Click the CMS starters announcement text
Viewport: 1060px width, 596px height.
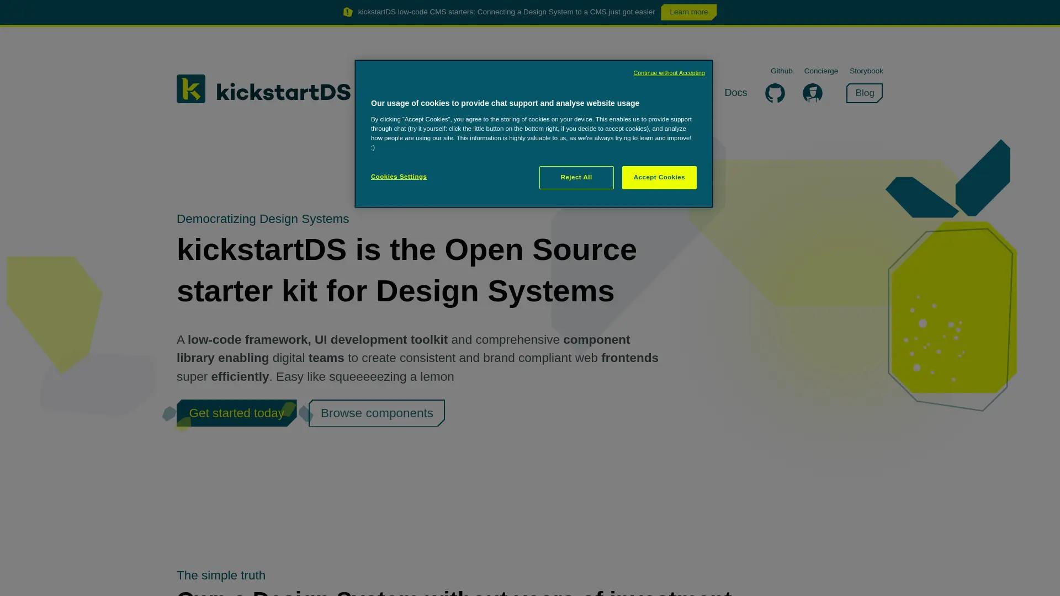click(x=506, y=12)
